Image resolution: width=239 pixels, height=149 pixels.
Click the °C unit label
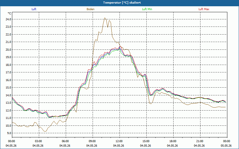[x=10, y=13]
